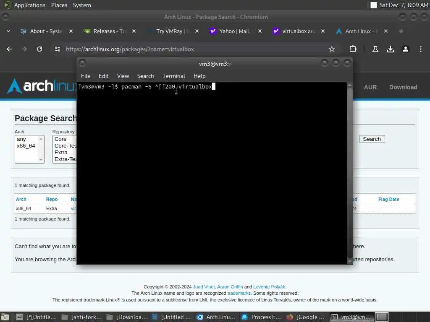Open Chromium downloads icon
This screenshot has height=322, width=430.
click(390, 49)
